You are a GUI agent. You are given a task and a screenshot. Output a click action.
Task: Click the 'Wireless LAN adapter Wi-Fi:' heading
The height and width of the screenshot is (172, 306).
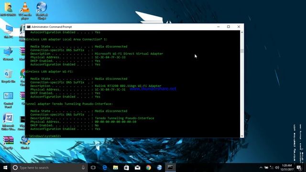click(49, 72)
